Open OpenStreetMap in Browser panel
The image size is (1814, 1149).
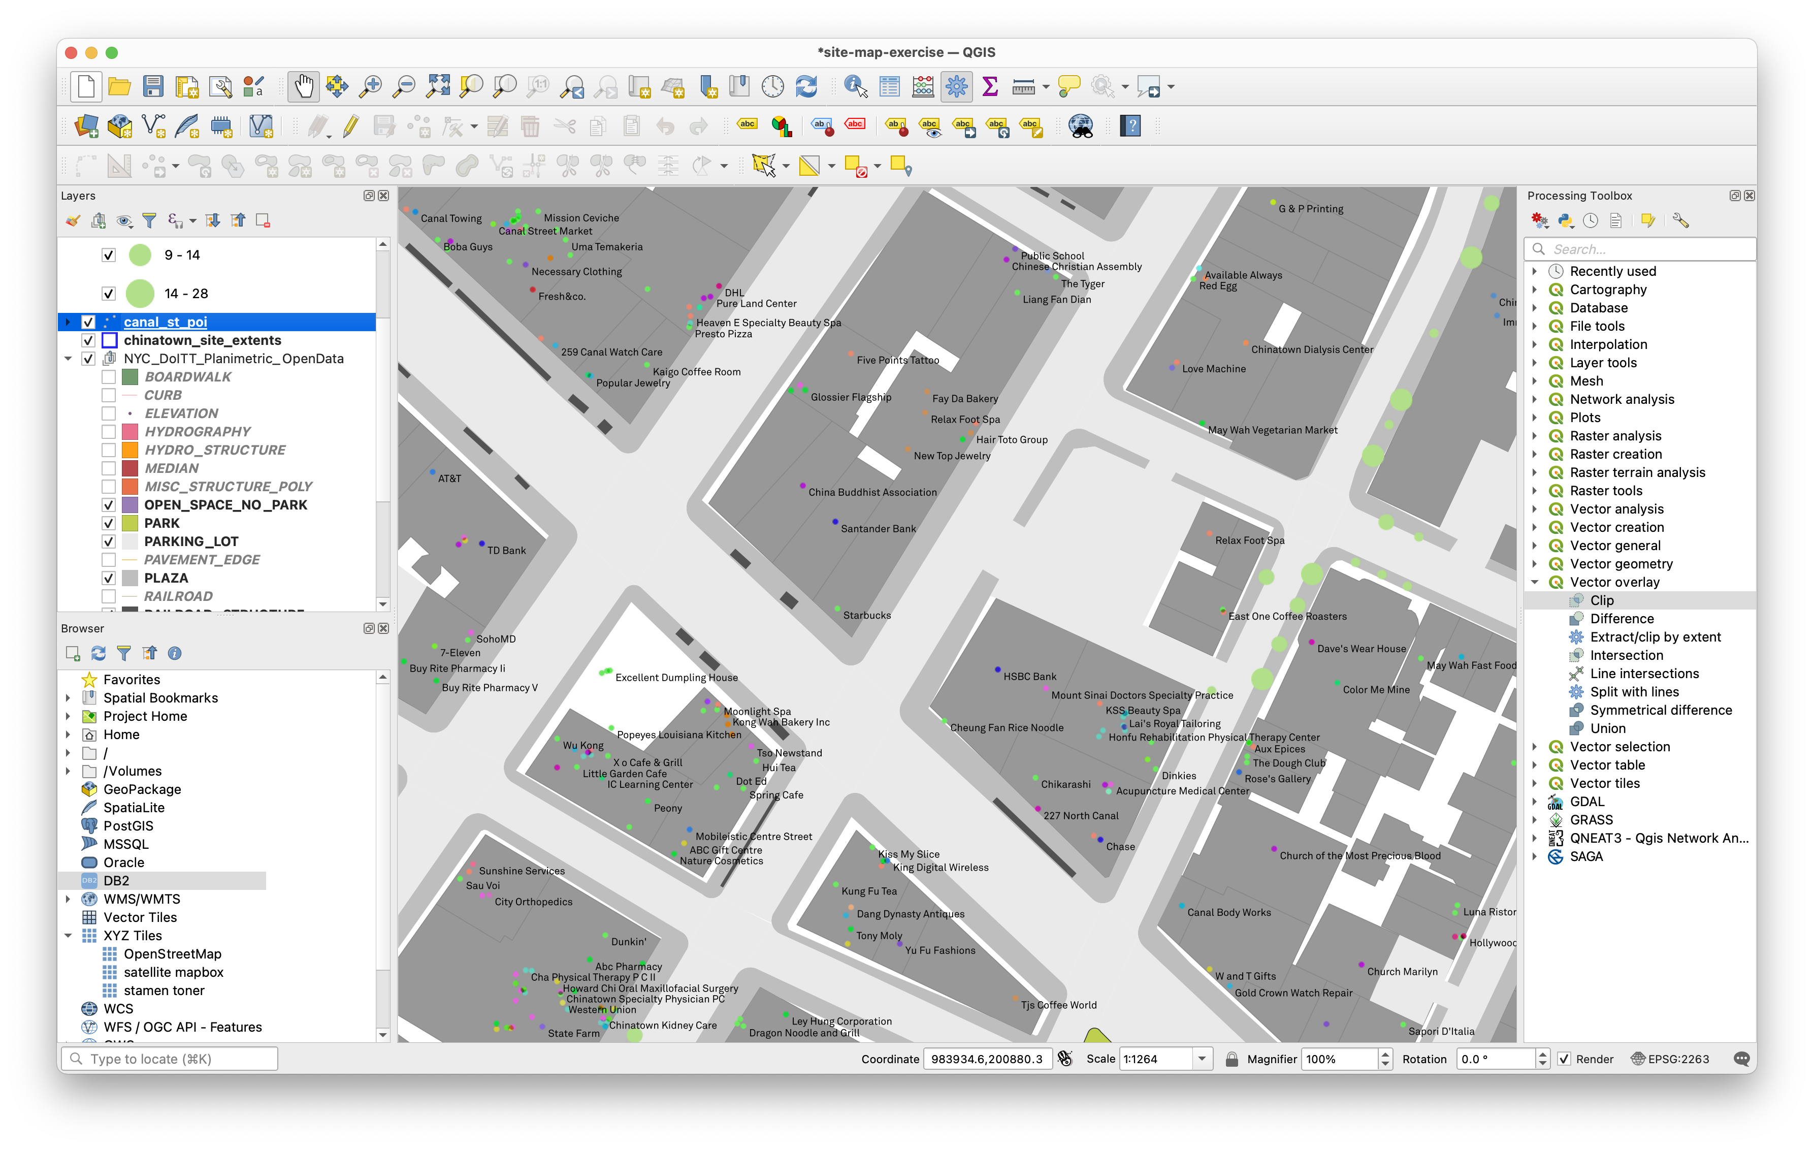tap(172, 954)
